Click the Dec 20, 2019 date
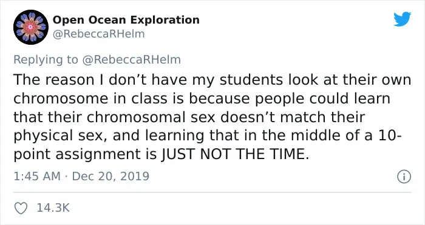Viewport: 425px width, 225px height. (x=110, y=177)
